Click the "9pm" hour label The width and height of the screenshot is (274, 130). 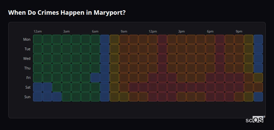click(239, 31)
